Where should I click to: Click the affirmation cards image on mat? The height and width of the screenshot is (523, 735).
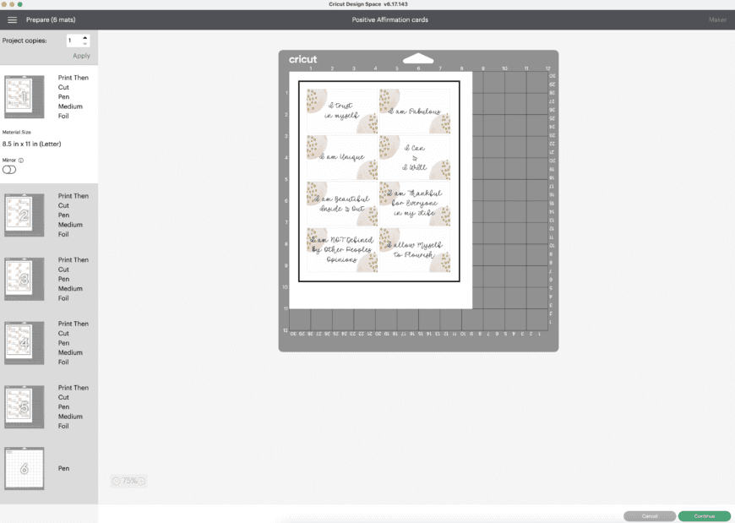378,182
